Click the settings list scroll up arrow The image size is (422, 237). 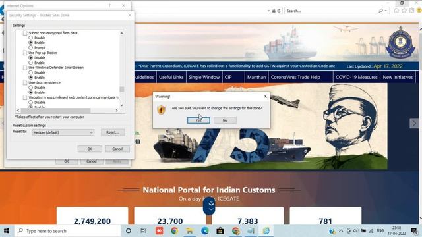click(x=121, y=33)
